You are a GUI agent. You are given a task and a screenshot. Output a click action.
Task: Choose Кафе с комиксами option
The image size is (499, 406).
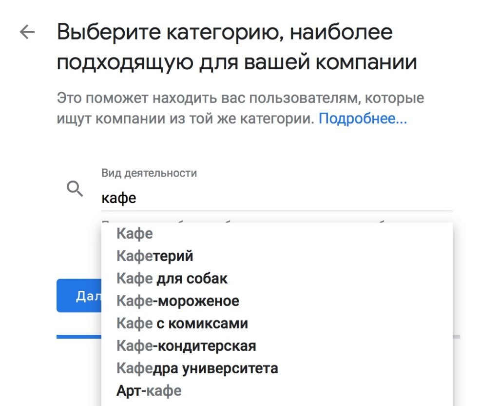182,323
